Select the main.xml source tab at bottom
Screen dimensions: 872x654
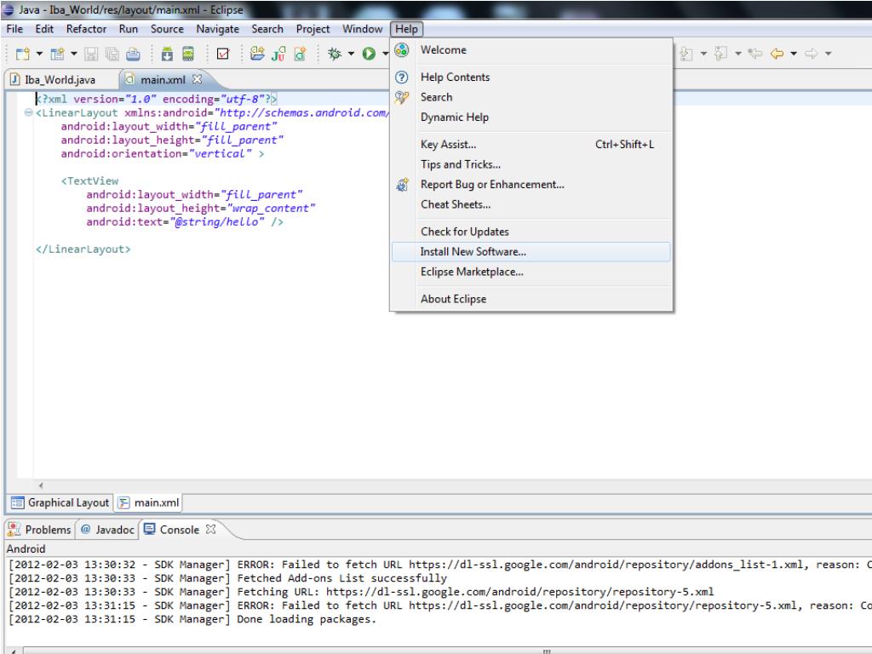[149, 502]
